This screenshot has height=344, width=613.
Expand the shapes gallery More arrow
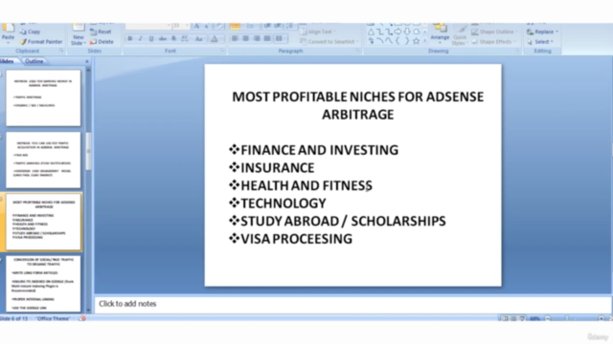[x=425, y=40]
